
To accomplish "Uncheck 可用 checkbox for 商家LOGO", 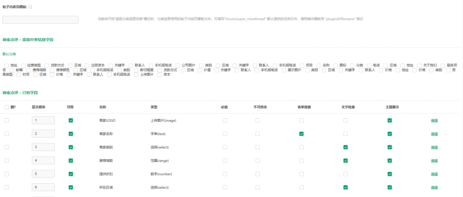I will [x=71, y=121].
